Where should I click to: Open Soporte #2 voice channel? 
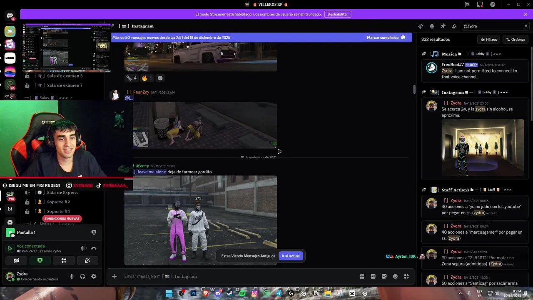click(x=62, y=202)
